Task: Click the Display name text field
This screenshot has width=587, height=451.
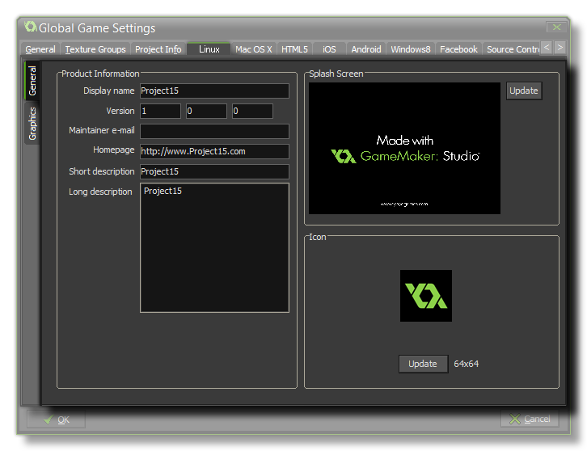Action: (x=214, y=91)
